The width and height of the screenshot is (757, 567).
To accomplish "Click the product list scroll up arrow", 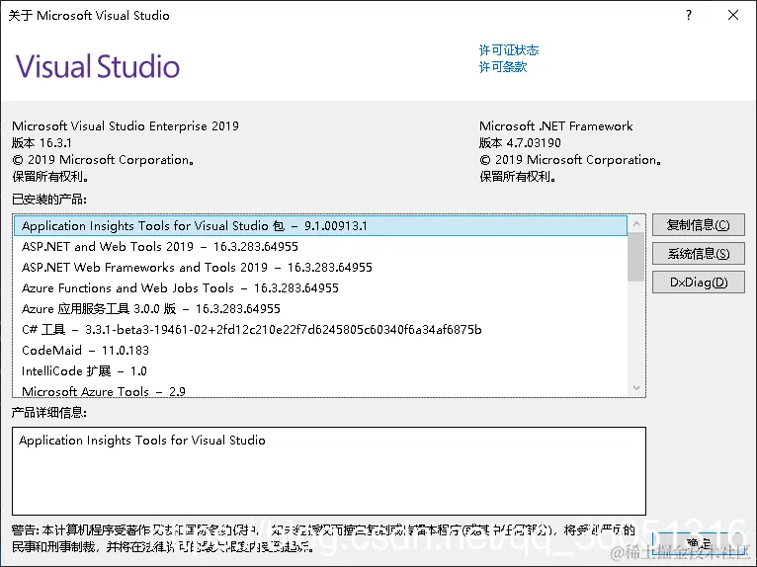I will tap(636, 224).
